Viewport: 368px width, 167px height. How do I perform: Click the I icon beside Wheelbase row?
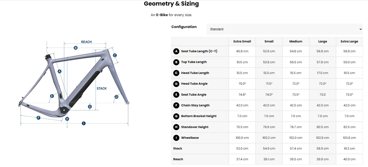pyautogui.click(x=176, y=138)
